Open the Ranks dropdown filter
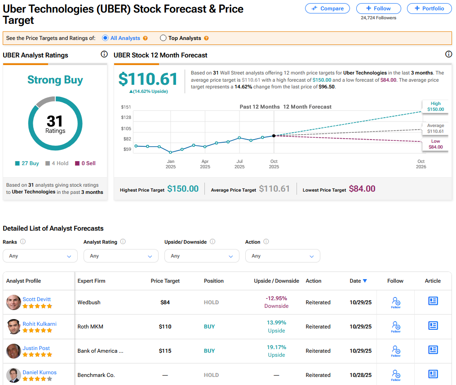 40,256
